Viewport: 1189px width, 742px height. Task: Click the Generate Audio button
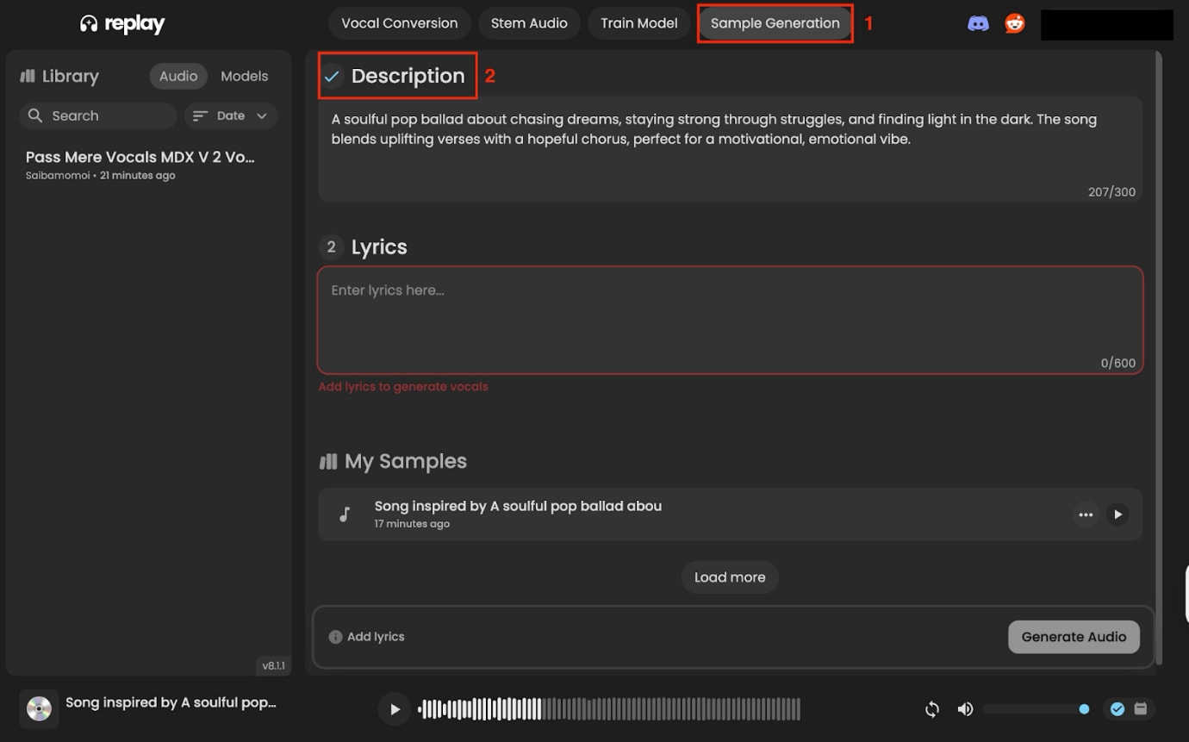tap(1074, 637)
